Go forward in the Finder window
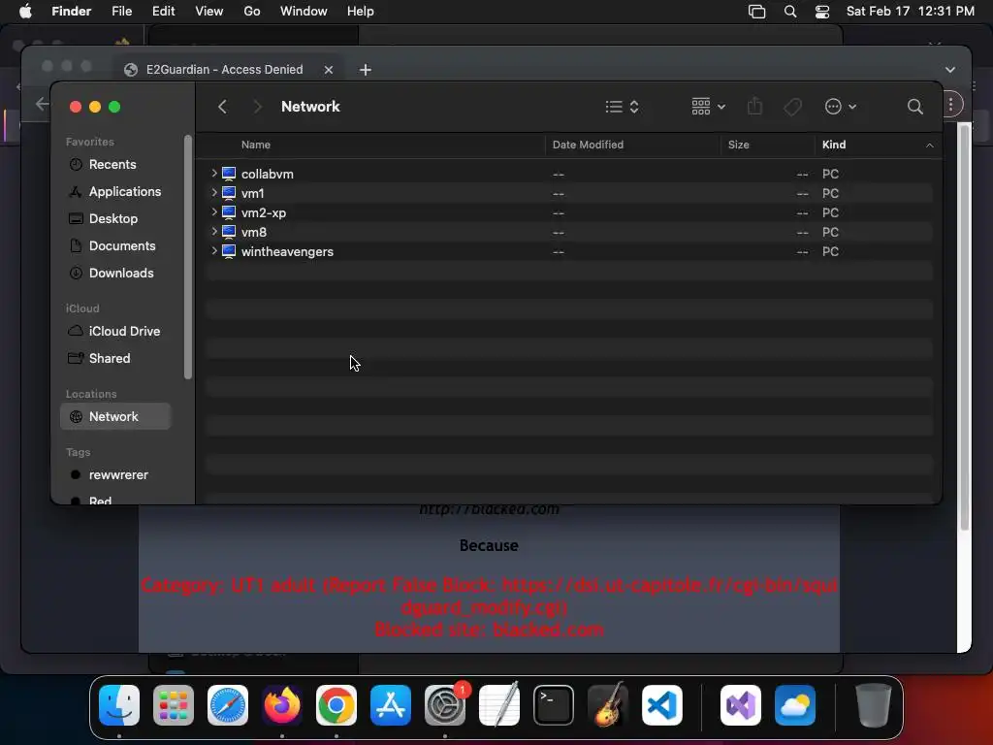The height and width of the screenshot is (745, 993). tap(257, 107)
